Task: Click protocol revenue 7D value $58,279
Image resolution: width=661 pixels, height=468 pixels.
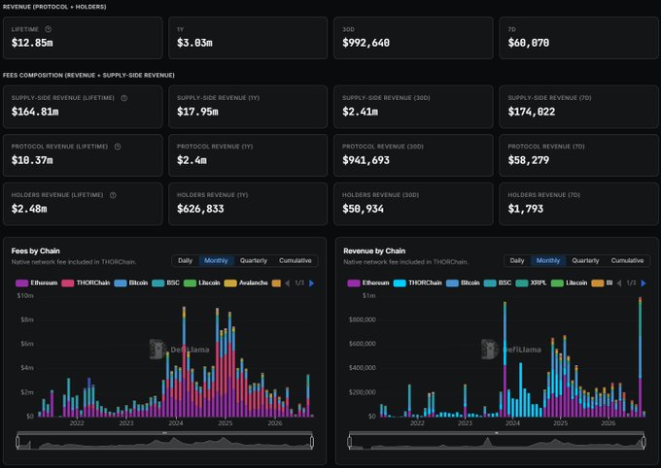Action: pos(529,160)
